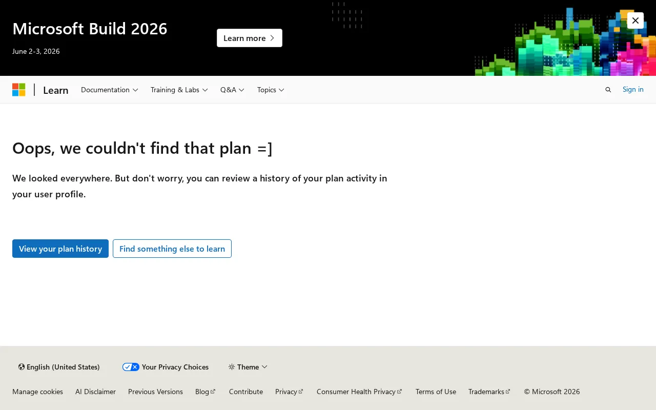The image size is (656, 410).
Task: Click the Learn more button in banner
Action: pyautogui.click(x=250, y=38)
